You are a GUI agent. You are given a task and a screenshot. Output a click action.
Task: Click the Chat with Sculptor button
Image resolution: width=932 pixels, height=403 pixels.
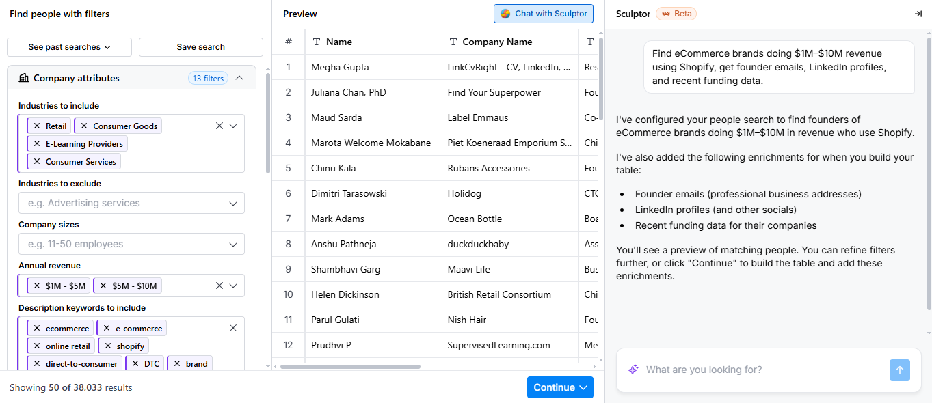click(544, 14)
